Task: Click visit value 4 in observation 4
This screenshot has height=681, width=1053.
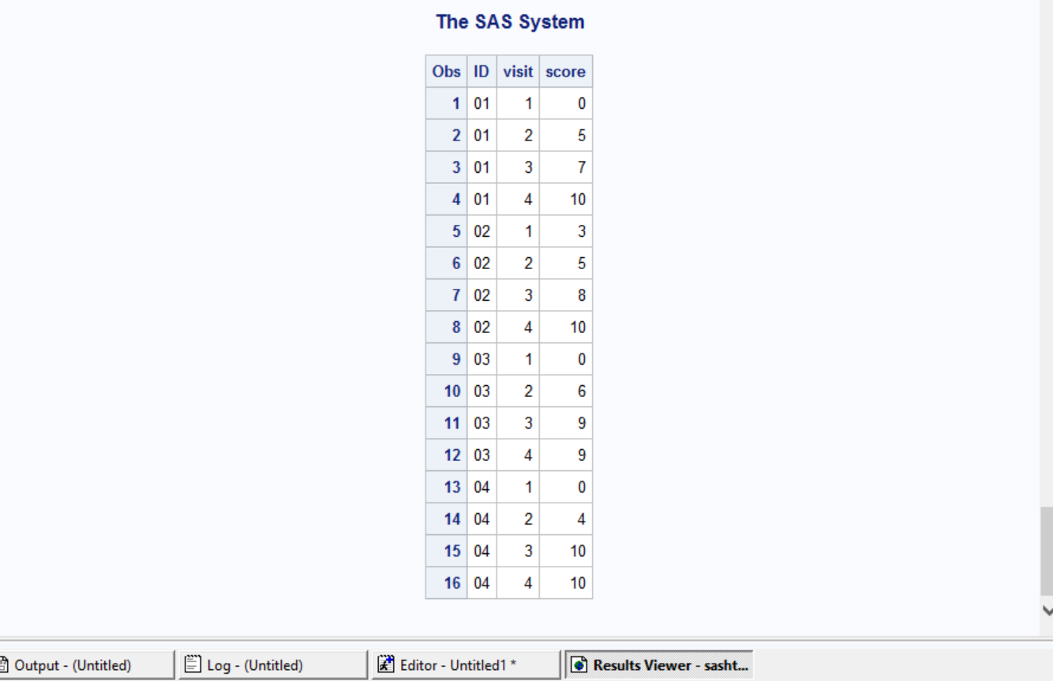Action: 528,199
